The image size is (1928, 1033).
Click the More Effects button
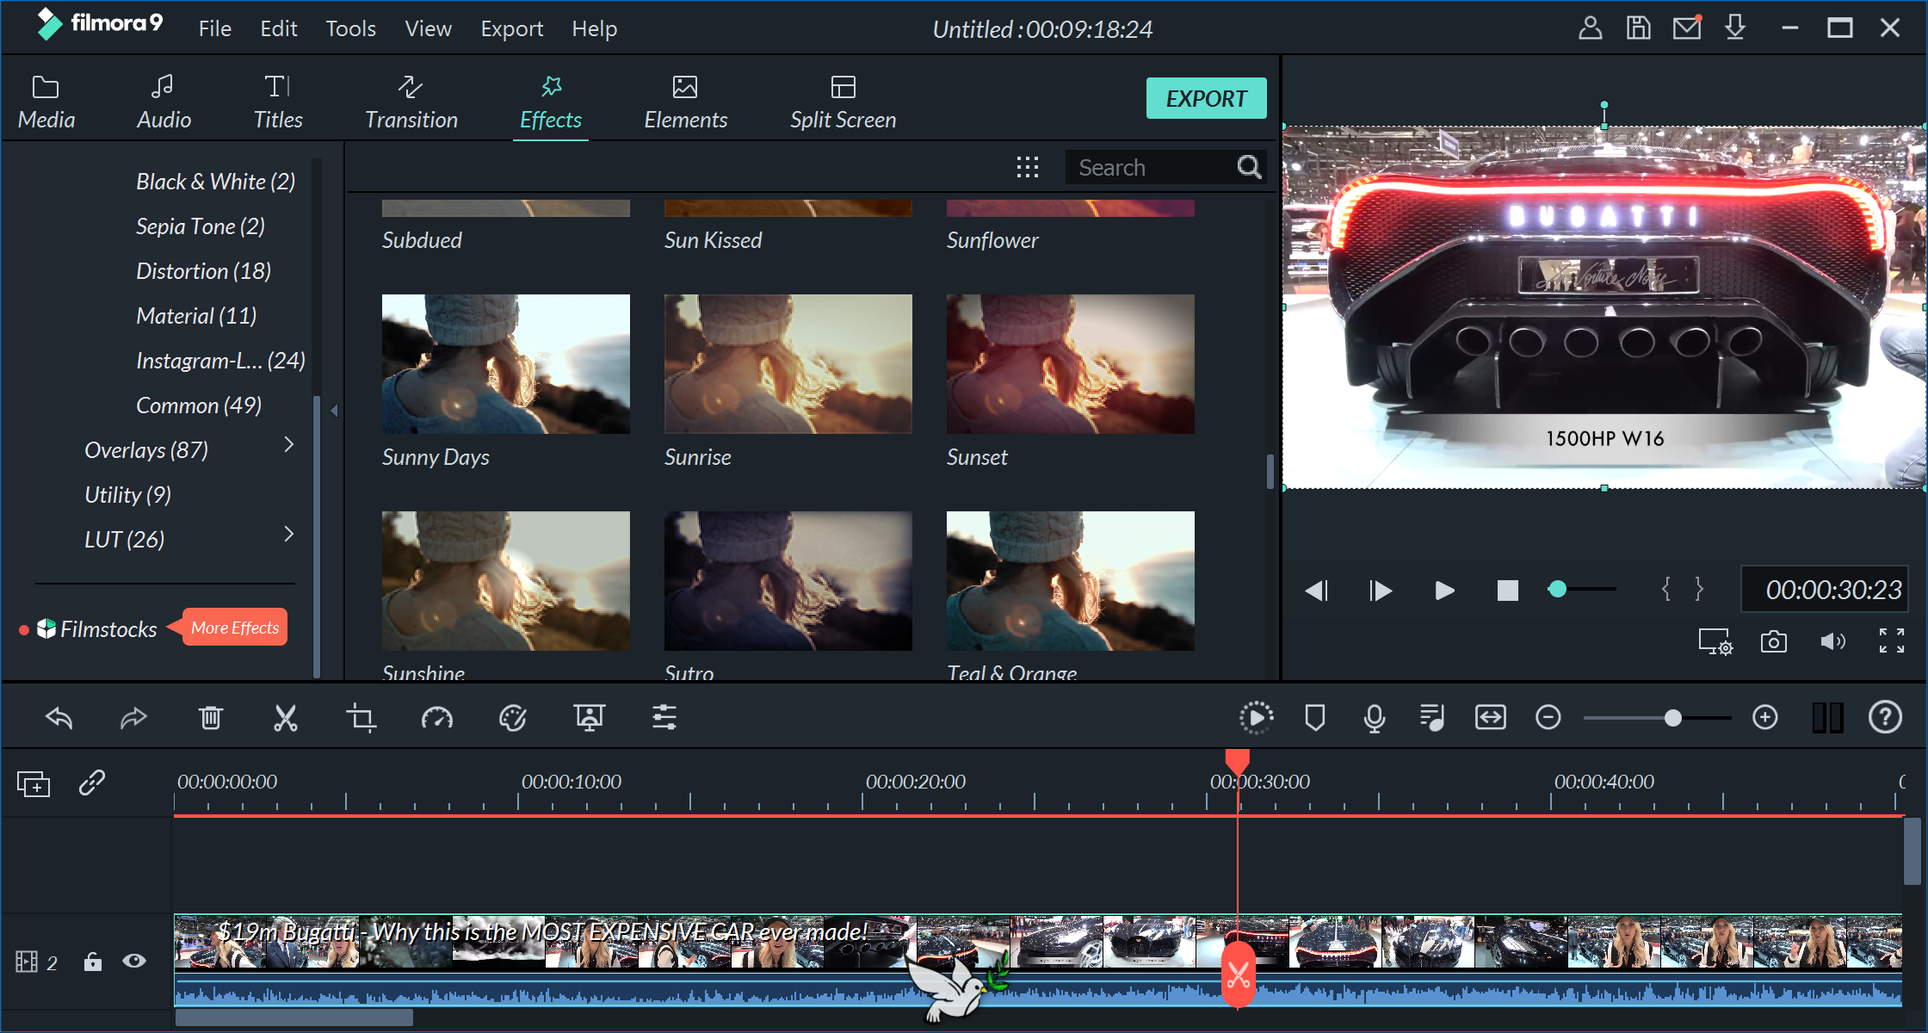coord(235,628)
